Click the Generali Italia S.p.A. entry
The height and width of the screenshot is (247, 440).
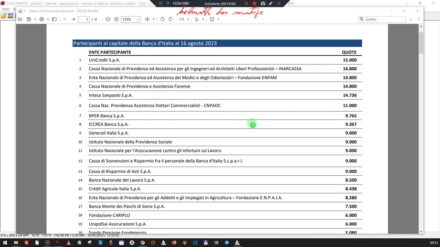pyautogui.click(x=109, y=133)
